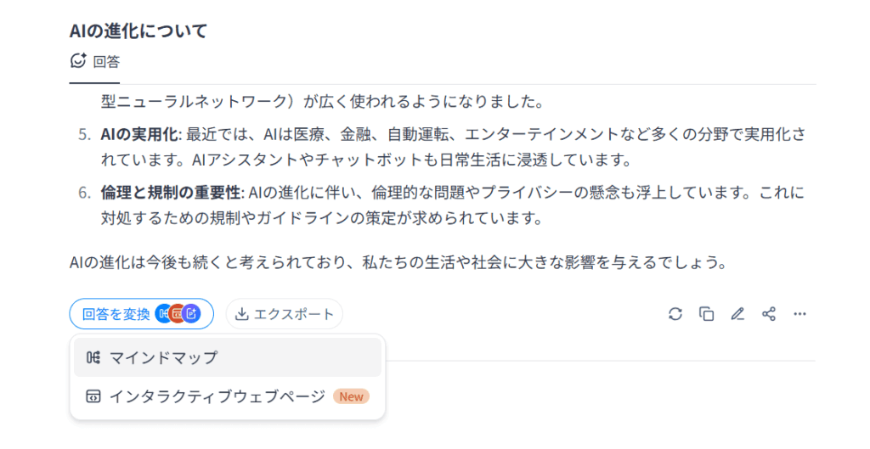Click the chat bubble icon beside 回答
This screenshot has width=870, height=449.
(x=78, y=60)
